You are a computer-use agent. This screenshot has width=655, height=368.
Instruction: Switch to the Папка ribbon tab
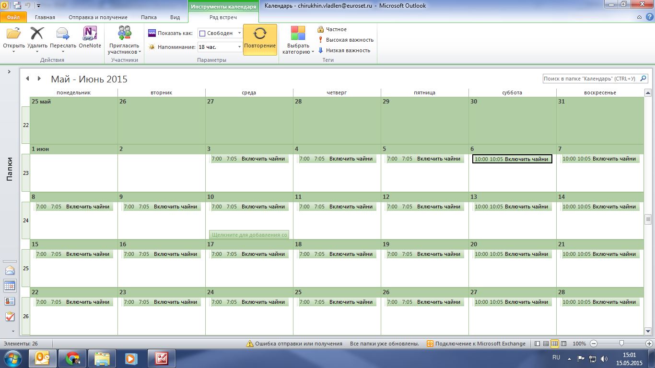click(149, 17)
